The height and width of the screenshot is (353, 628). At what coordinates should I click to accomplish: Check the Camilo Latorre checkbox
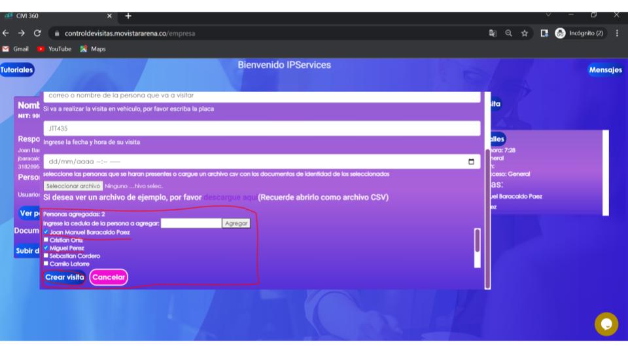tap(46, 263)
